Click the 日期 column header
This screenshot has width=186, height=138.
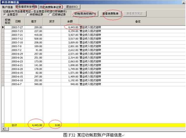coord(18,21)
